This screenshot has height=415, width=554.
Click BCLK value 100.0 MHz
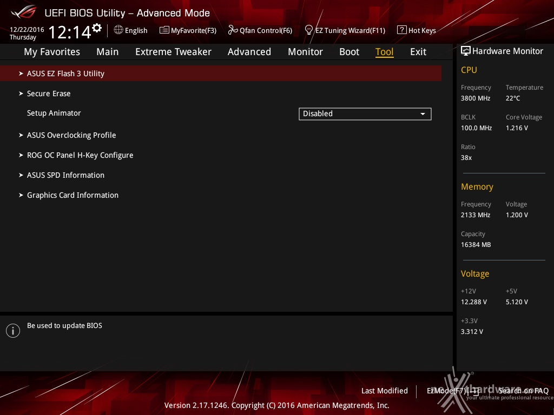click(476, 128)
